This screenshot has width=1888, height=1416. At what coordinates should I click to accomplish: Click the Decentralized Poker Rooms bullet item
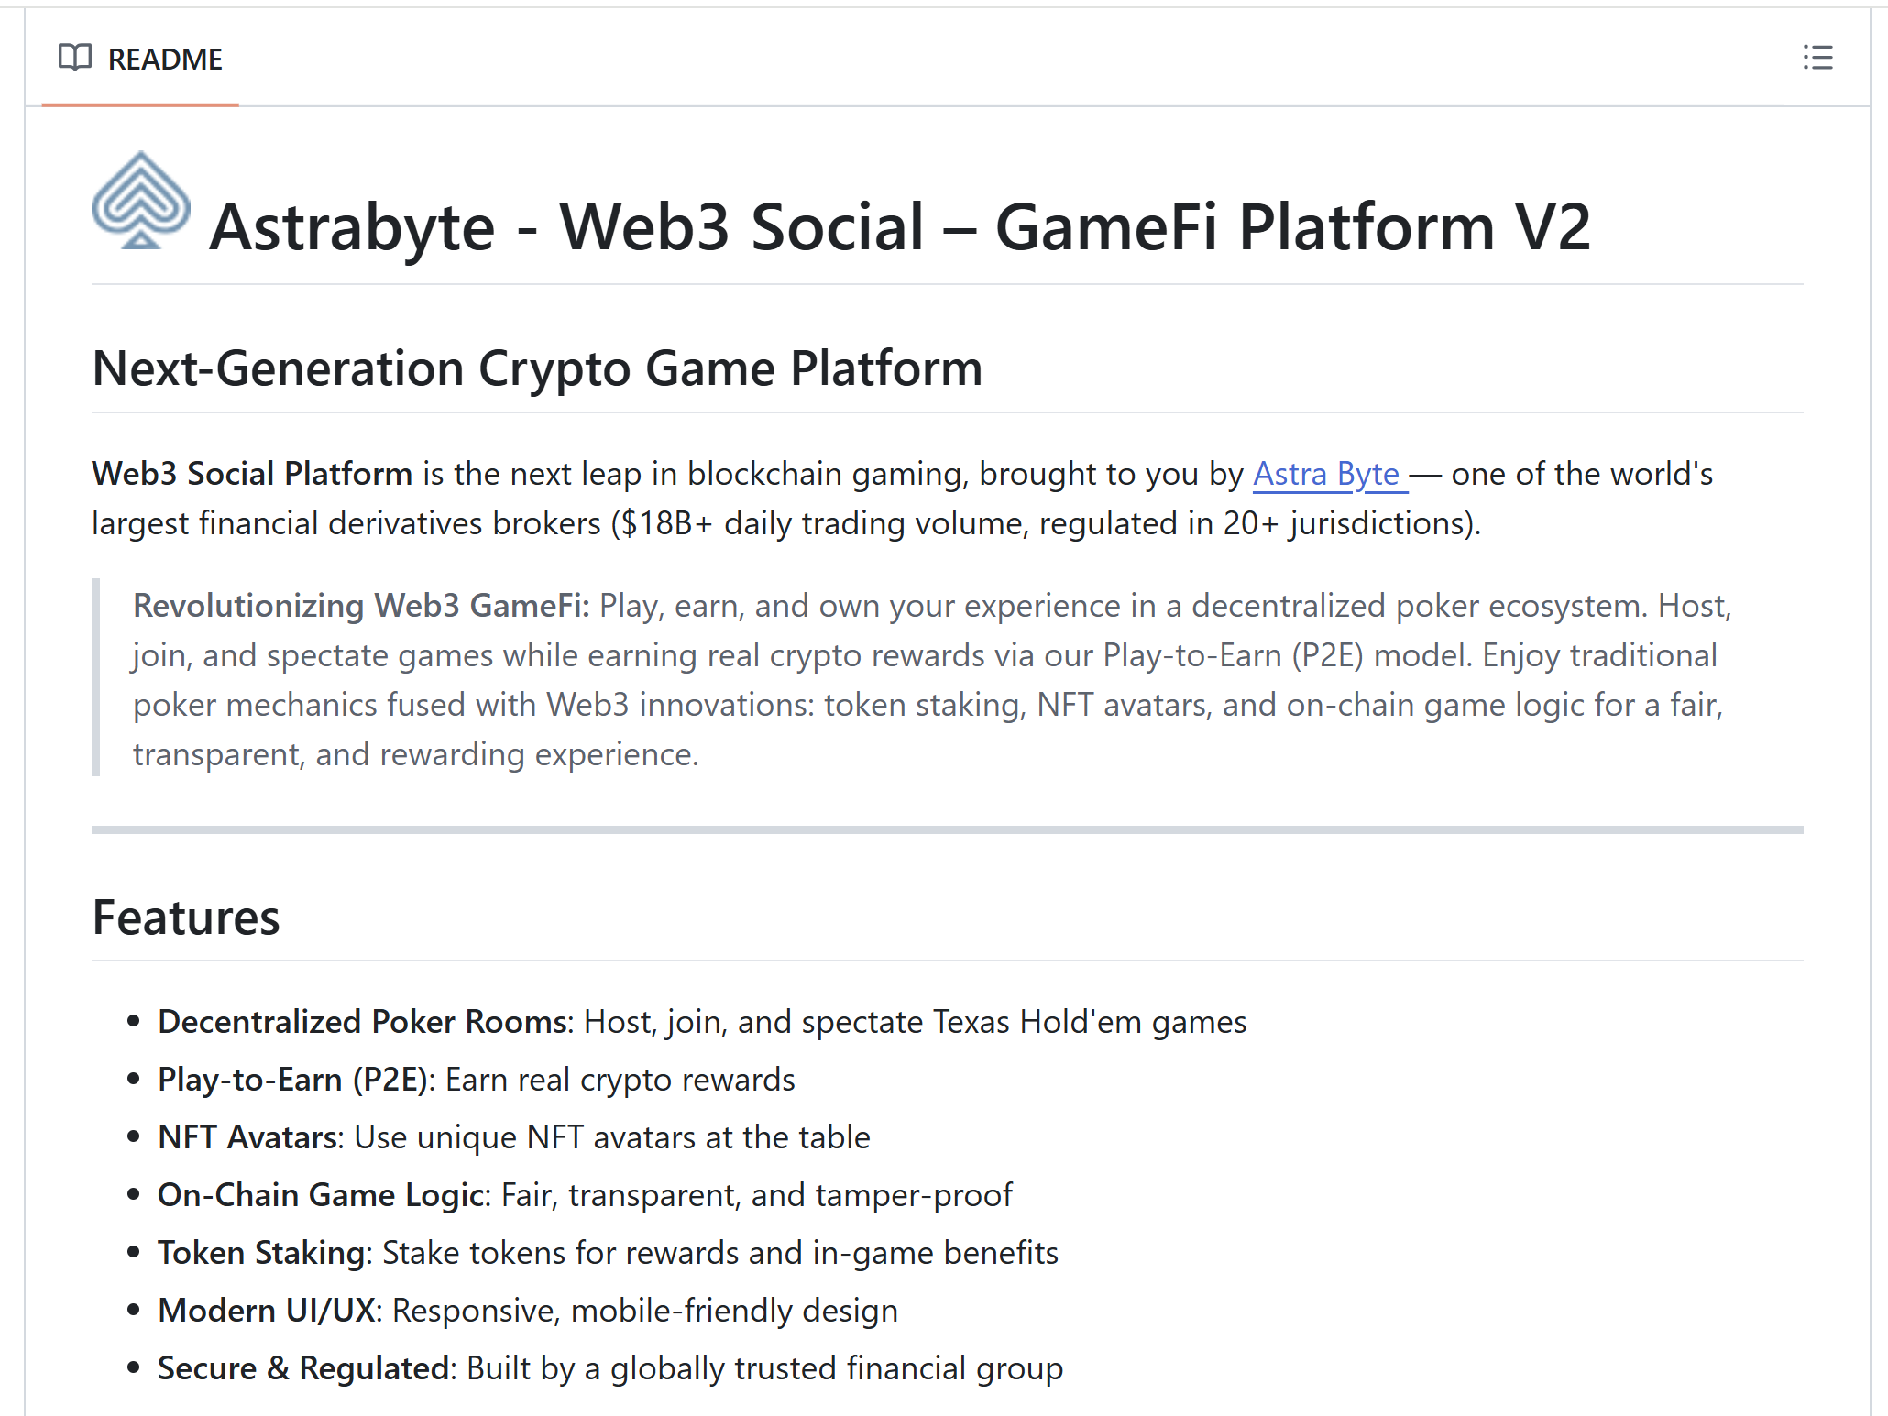pos(702,1021)
